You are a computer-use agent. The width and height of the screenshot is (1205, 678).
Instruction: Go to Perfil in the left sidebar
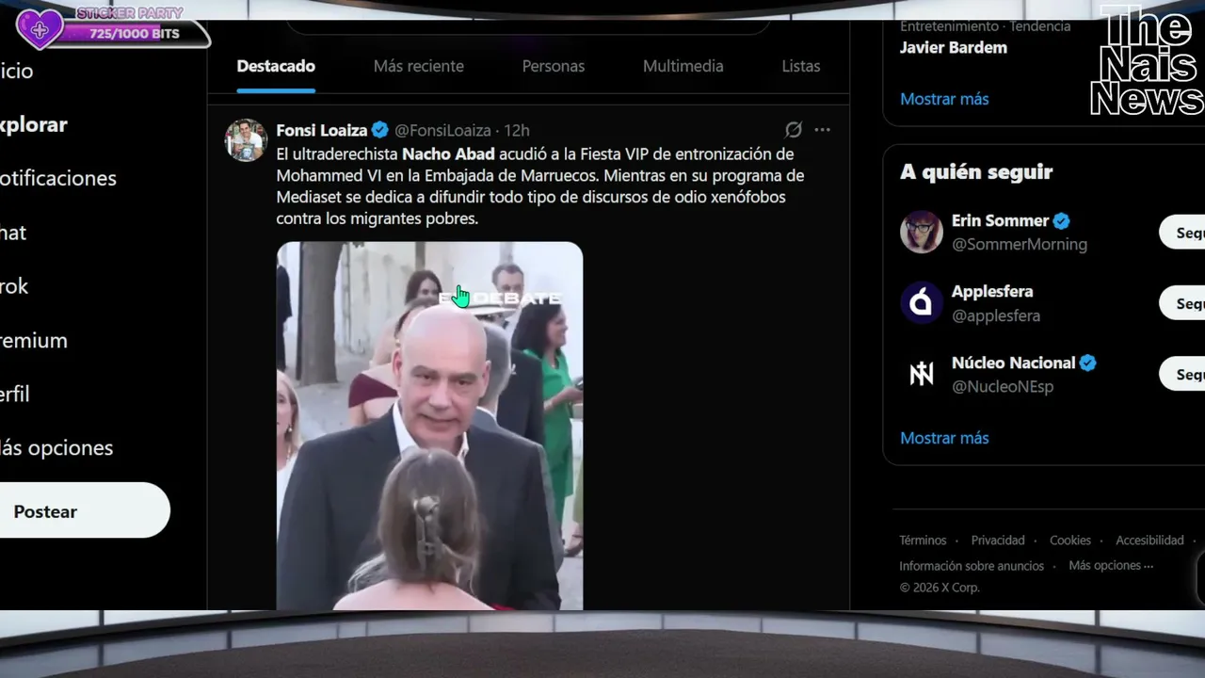point(15,394)
